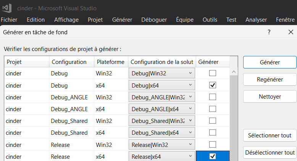Click the Configuration de la solut column header
This screenshot has height=161, width=297.
(x=162, y=62)
